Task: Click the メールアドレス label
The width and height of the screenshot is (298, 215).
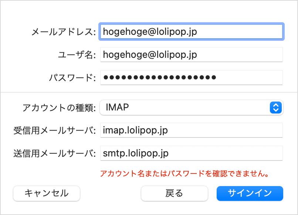Action: point(64,32)
